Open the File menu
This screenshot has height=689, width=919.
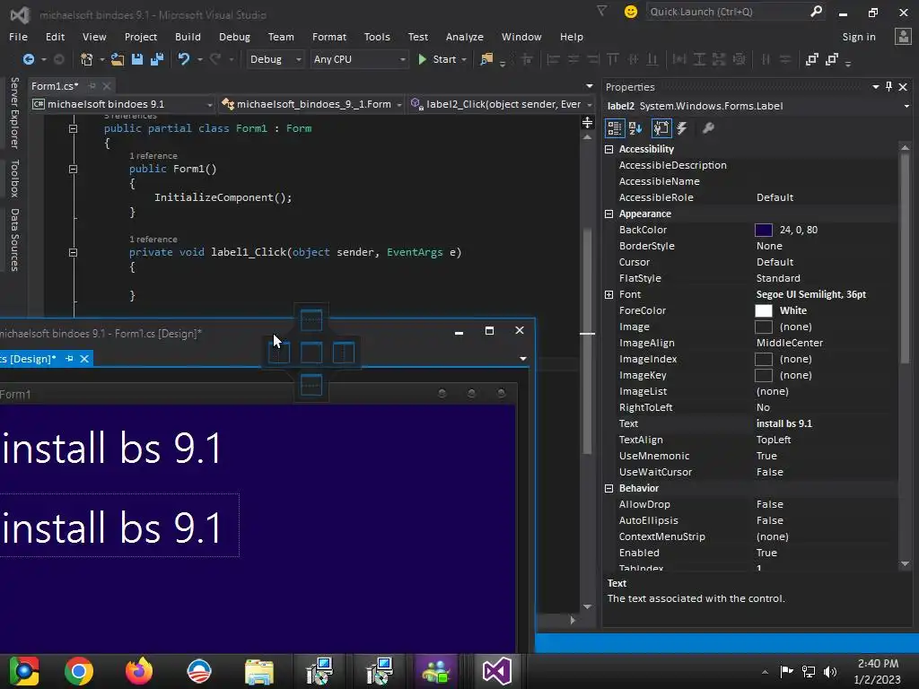[18, 37]
